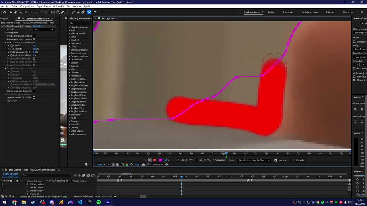Hide the Primer ...o 108 layer
This screenshot has height=206, width=367.
[3, 187]
